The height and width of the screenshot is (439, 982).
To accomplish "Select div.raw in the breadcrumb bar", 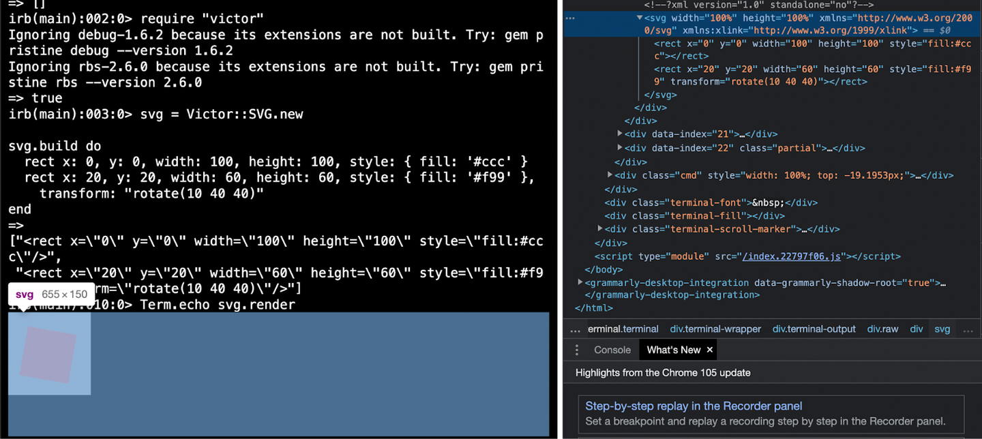I will (x=882, y=329).
